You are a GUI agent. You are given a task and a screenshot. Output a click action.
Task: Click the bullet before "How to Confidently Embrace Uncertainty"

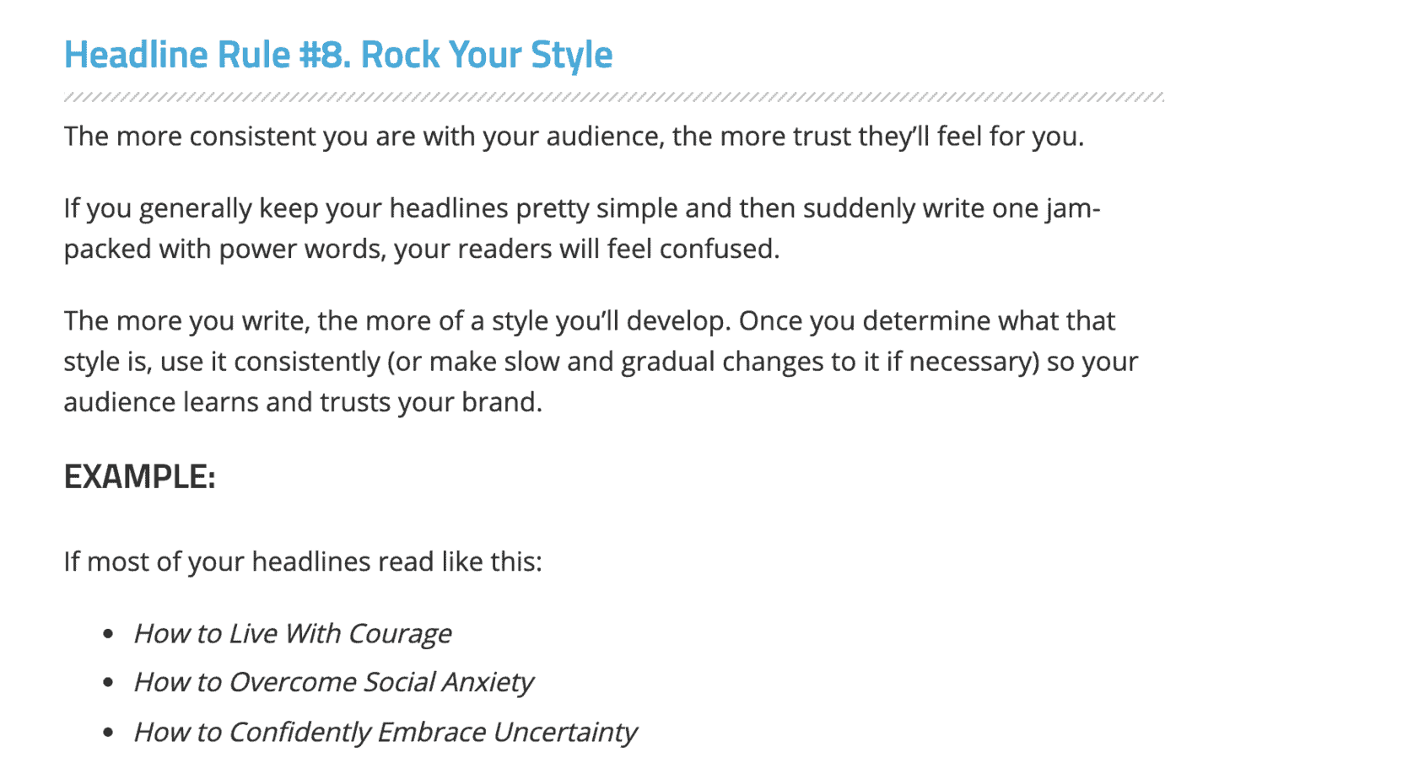[108, 732]
